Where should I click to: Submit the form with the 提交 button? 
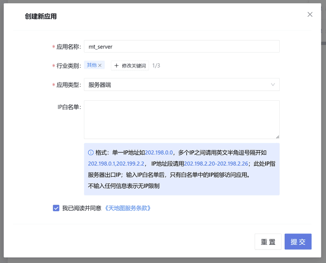pyautogui.click(x=298, y=242)
